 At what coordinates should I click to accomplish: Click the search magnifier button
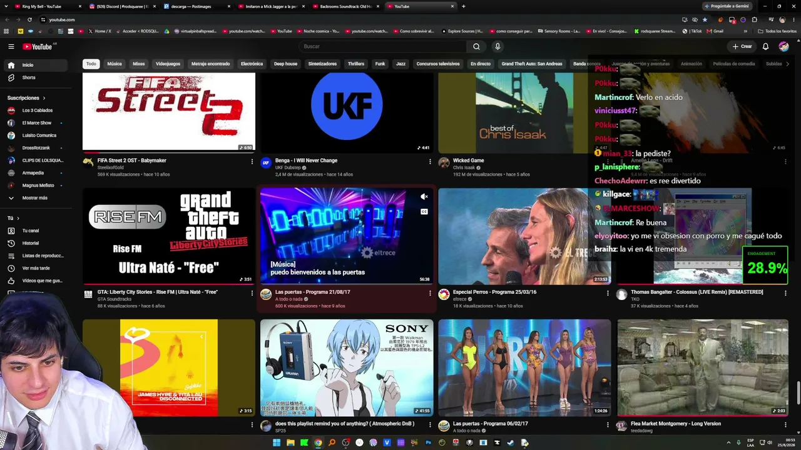pos(476,46)
